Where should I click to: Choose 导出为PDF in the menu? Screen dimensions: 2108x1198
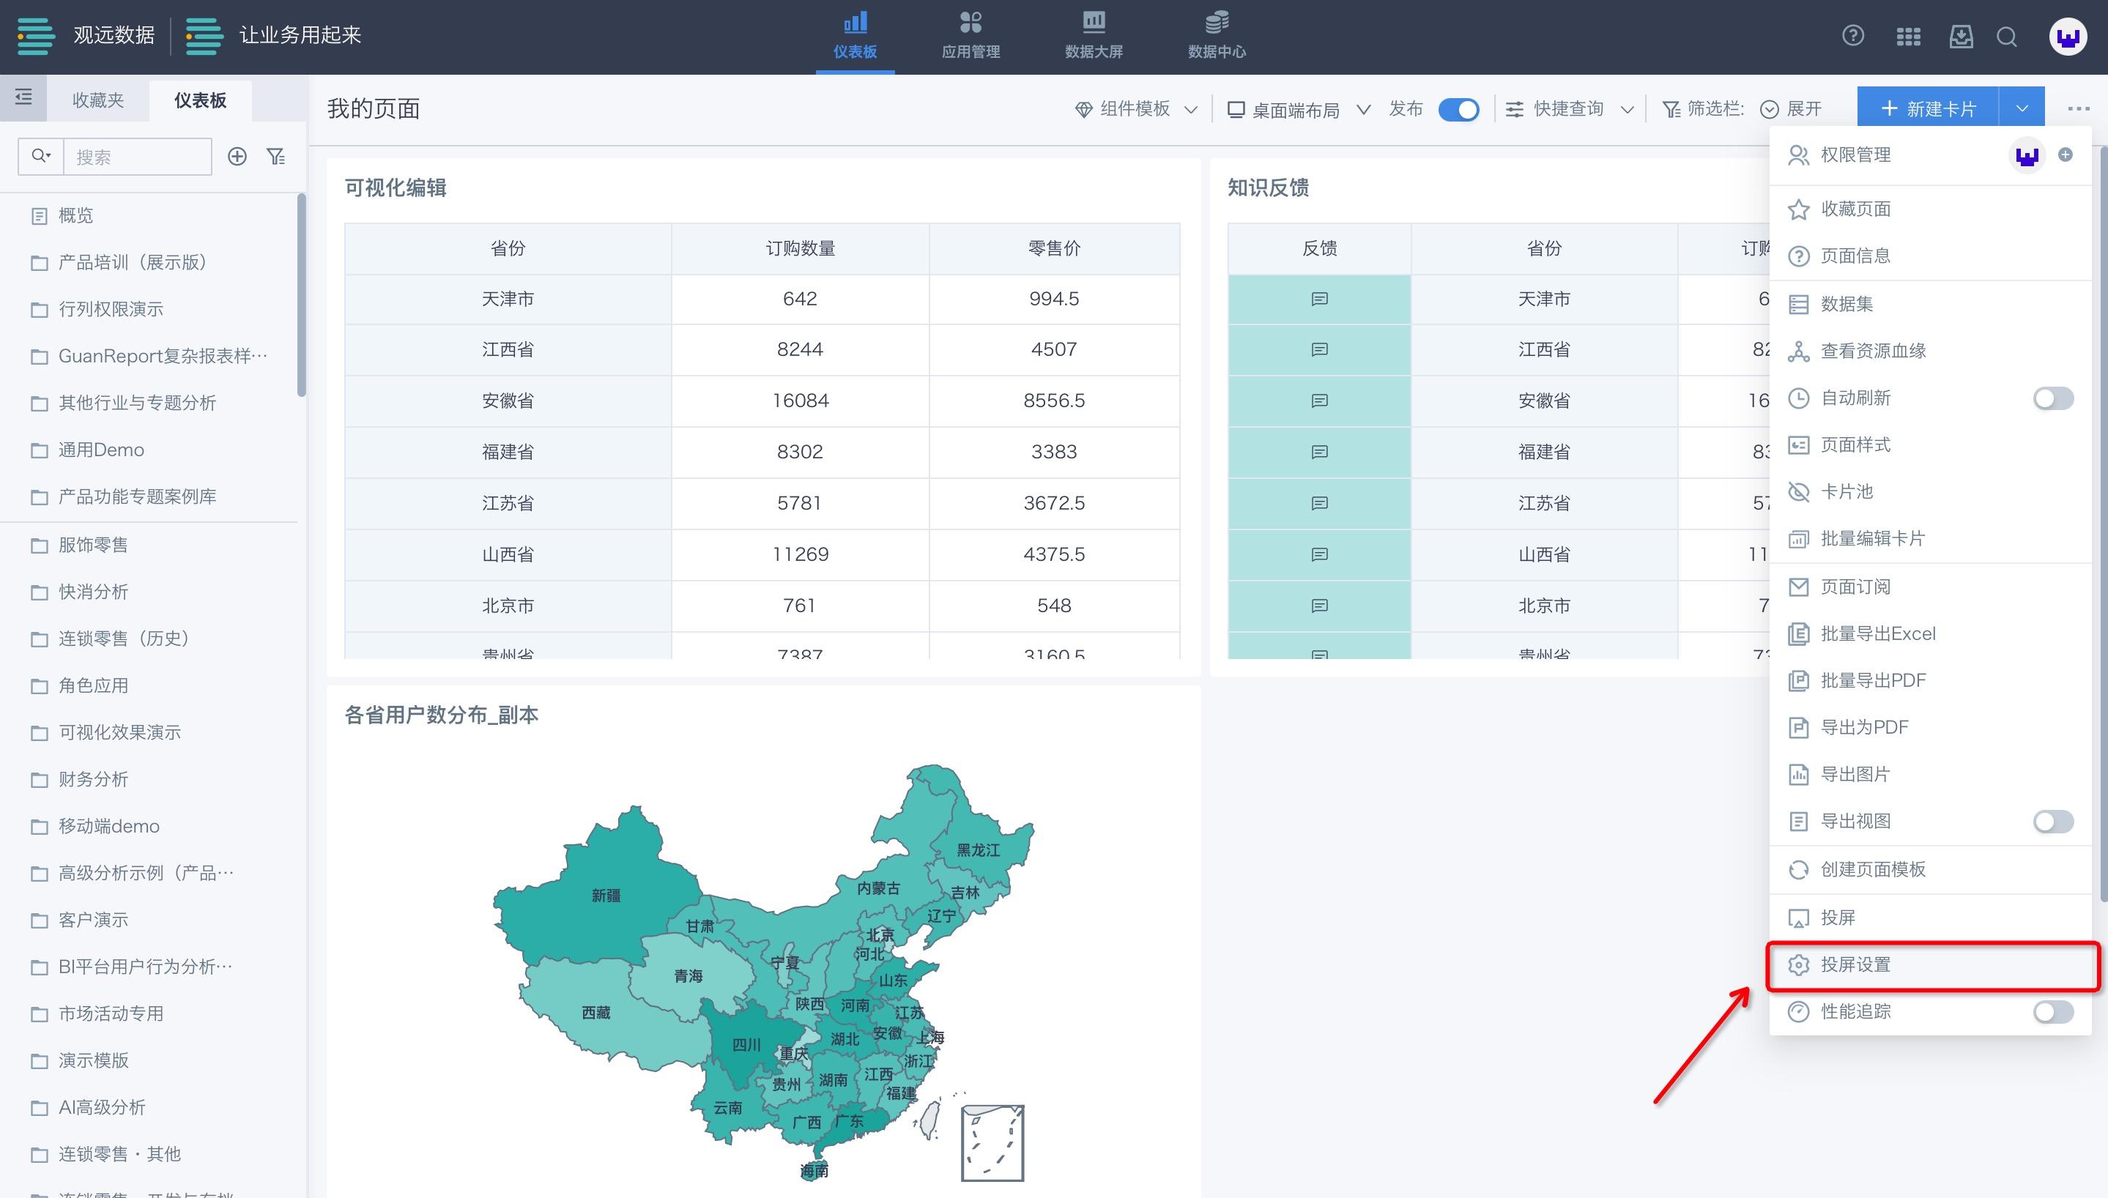1930,727
